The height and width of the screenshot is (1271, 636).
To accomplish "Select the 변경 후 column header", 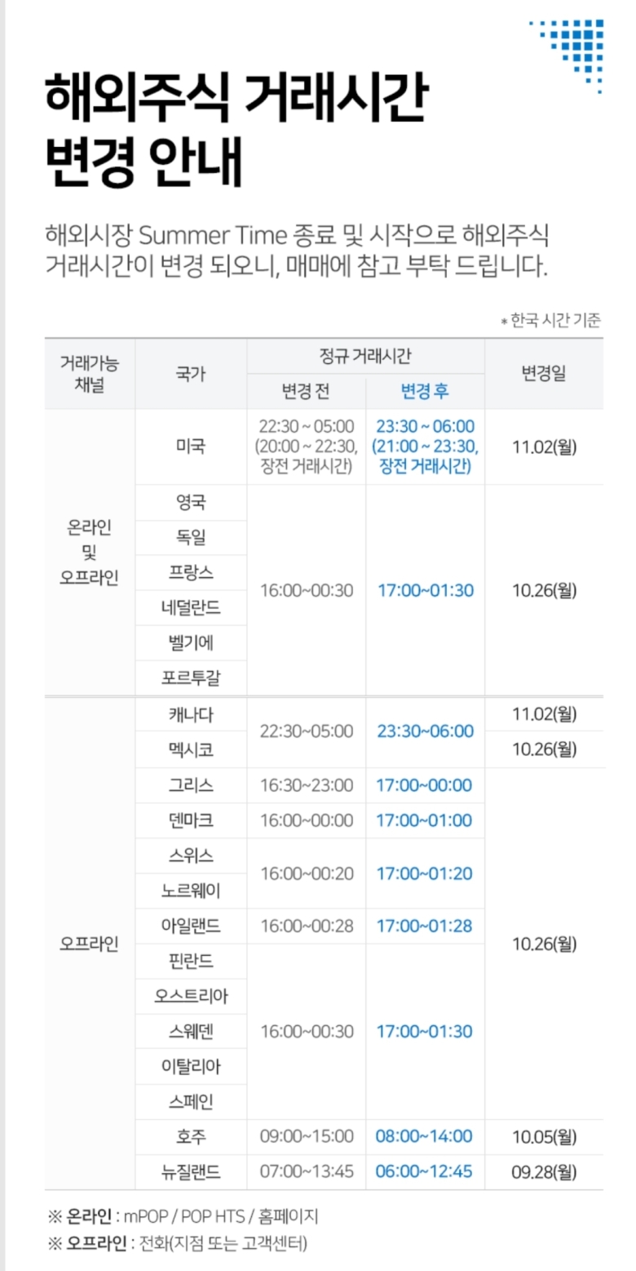I will (425, 391).
